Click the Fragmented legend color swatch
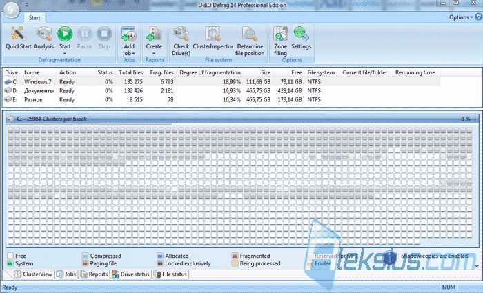The width and height of the screenshot is (483, 293). click(235, 256)
